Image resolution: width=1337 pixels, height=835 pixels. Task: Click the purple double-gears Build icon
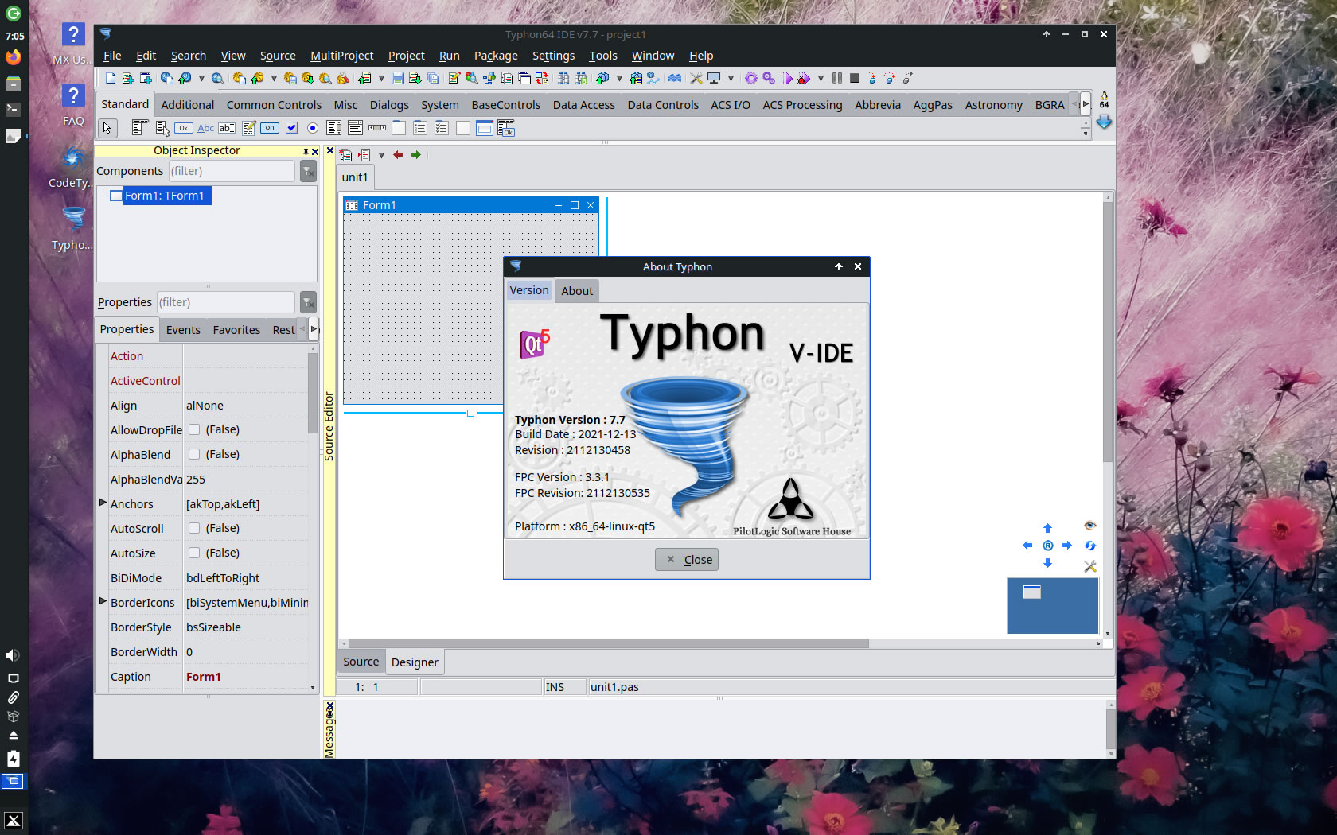coord(769,78)
